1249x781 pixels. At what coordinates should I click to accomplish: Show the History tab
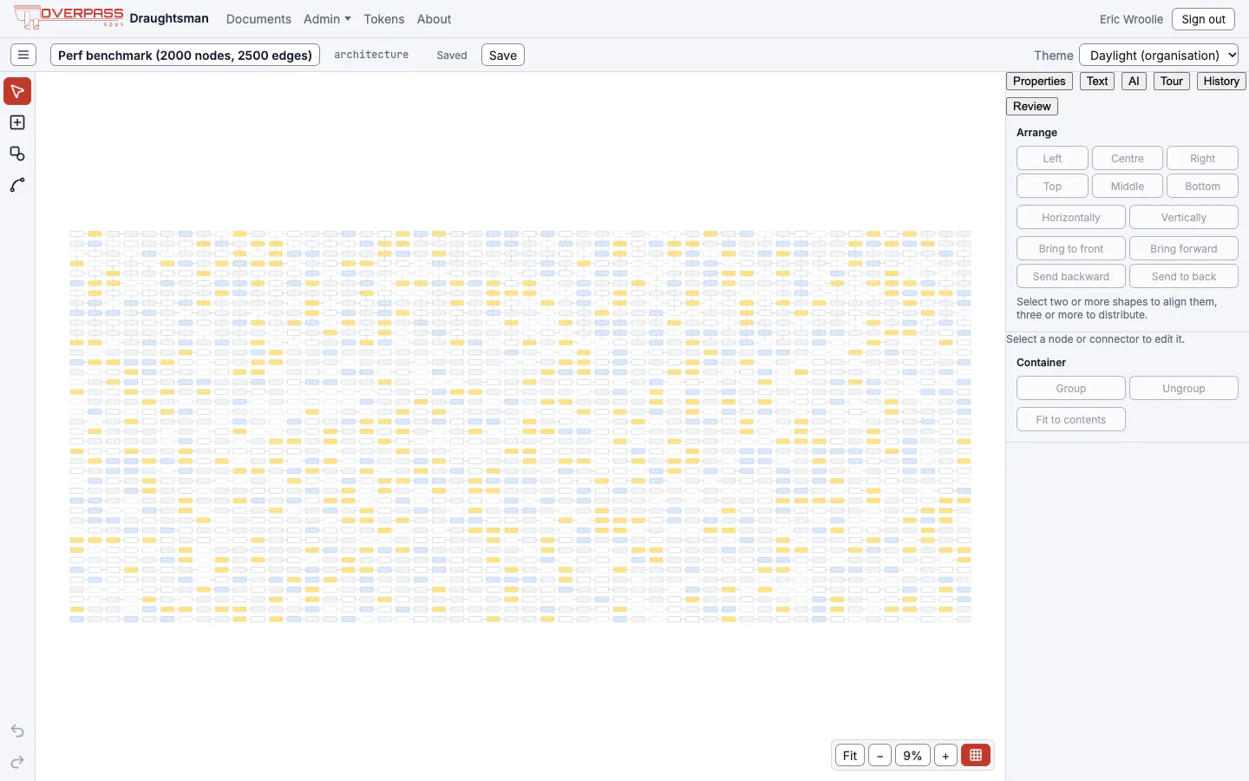click(x=1221, y=81)
